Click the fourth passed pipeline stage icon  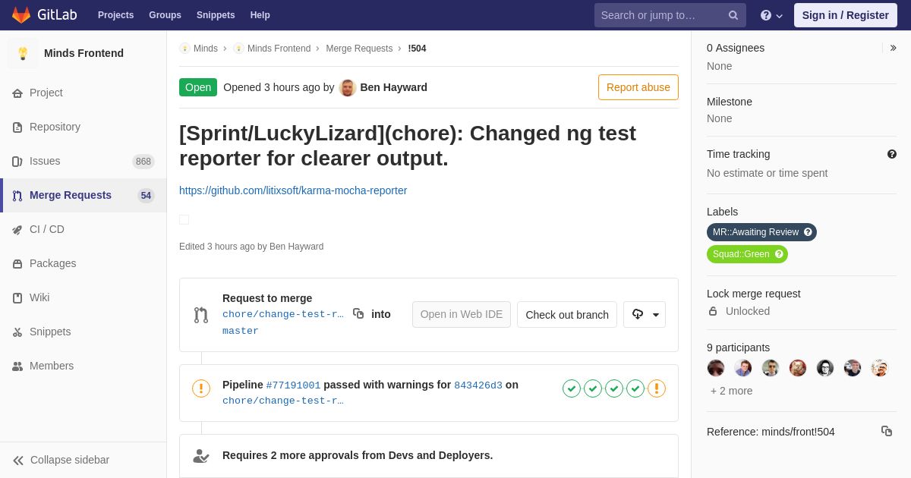pos(635,388)
